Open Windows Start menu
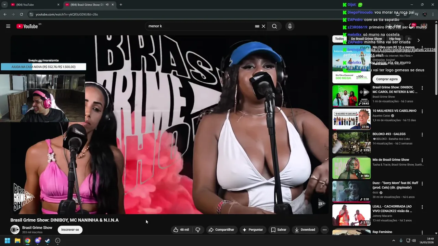 pyautogui.click(x=7, y=241)
